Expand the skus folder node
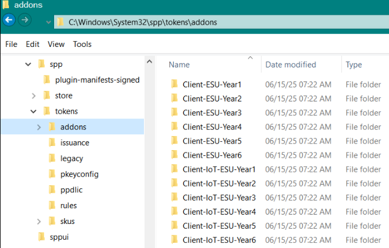389x248 pixels. [39, 221]
